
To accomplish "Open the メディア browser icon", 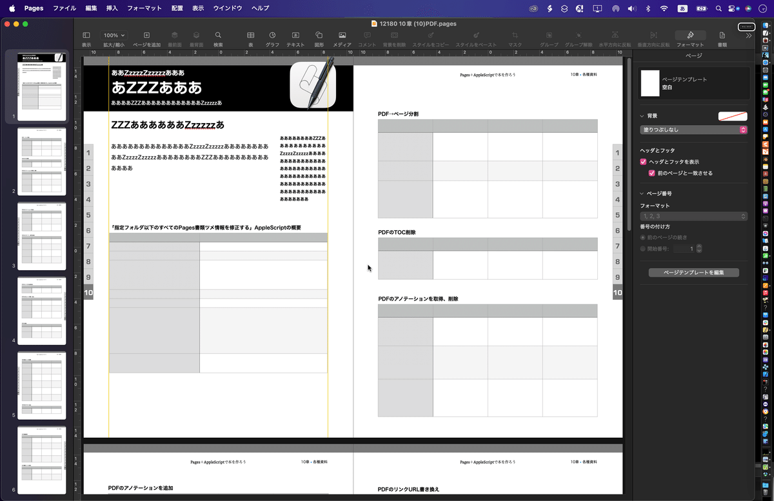I will tap(342, 37).
